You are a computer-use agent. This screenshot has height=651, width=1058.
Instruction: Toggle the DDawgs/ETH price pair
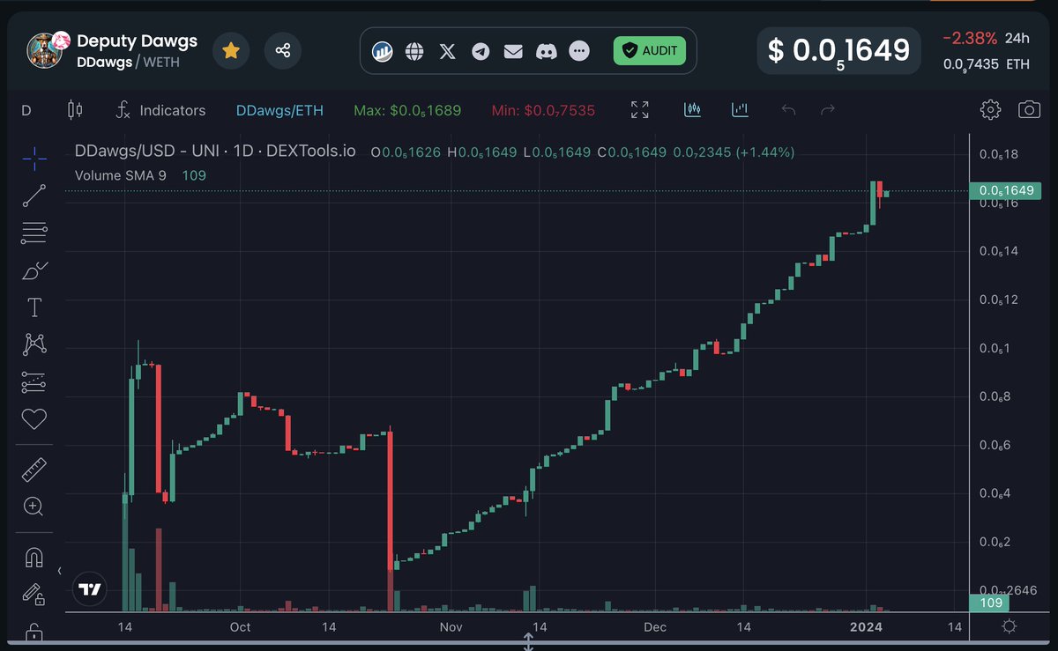[x=279, y=110]
